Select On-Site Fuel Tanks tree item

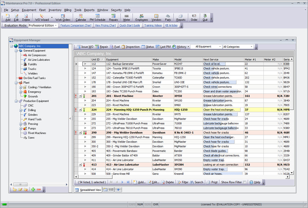(x=34, y=78)
